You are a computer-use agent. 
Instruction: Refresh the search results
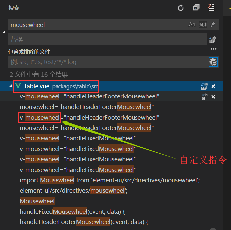pyautogui.click(x=181, y=8)
